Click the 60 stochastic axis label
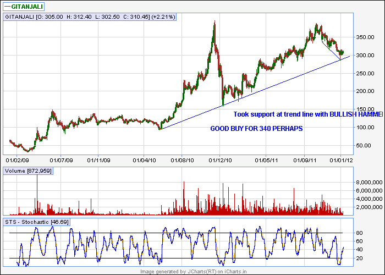Viewport: 385px width, 275px height. tap(359, 241)
